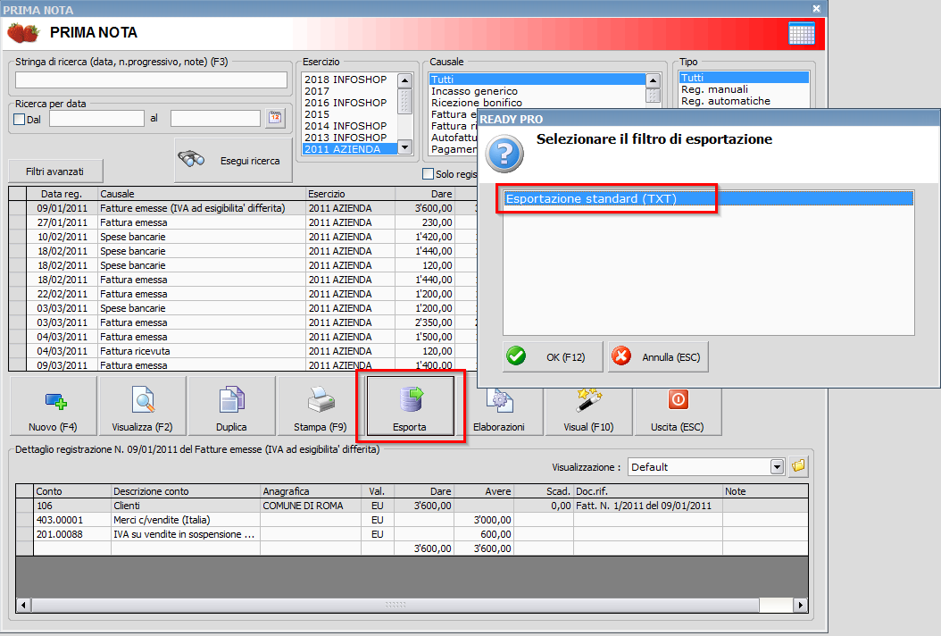Click the Nuovo (F4) button
941x636 pixels.
point(53,406)
